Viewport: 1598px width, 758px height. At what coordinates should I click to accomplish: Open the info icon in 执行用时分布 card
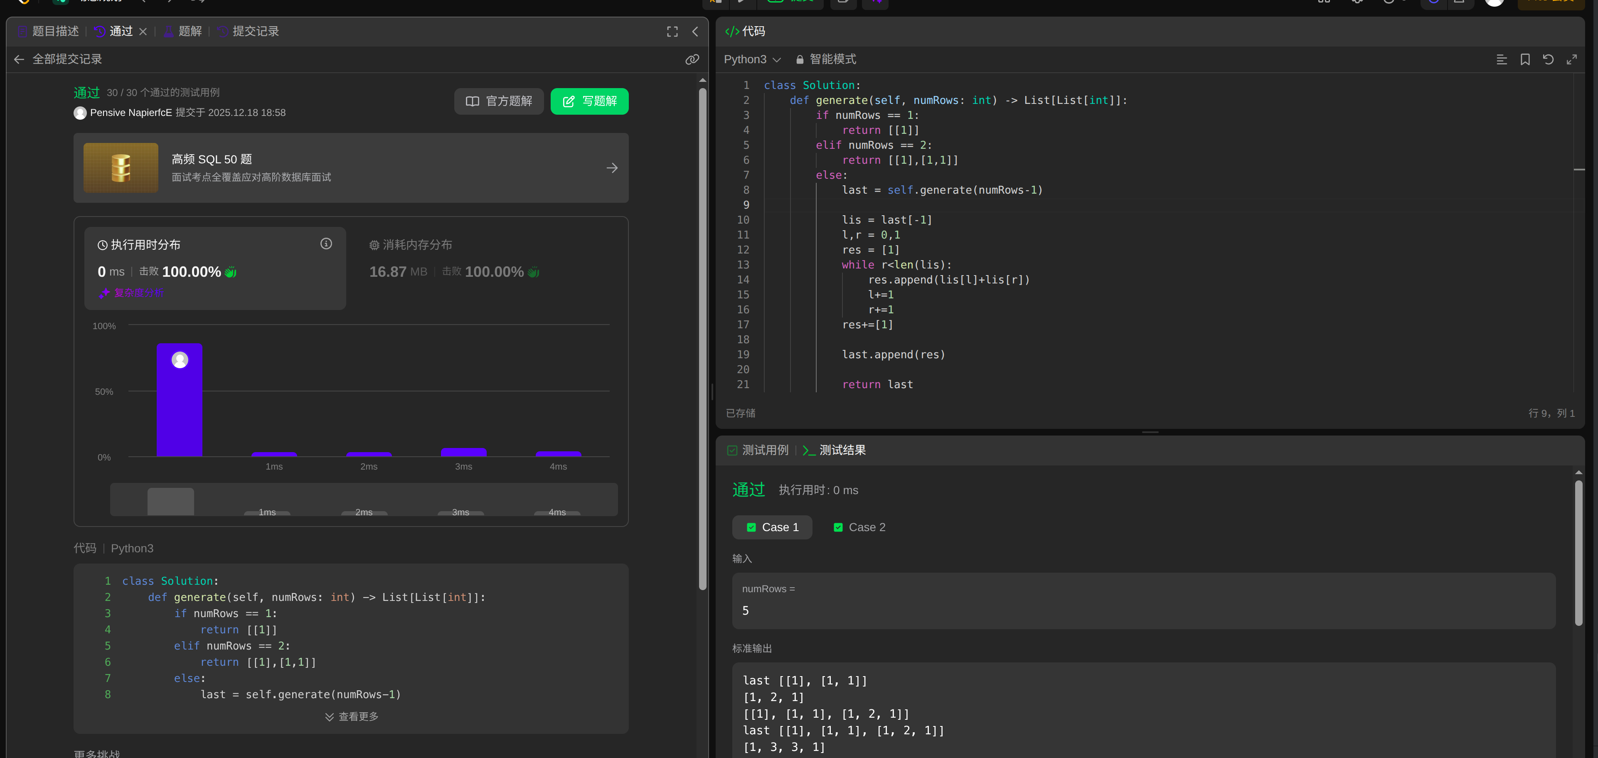pos(326,244)
